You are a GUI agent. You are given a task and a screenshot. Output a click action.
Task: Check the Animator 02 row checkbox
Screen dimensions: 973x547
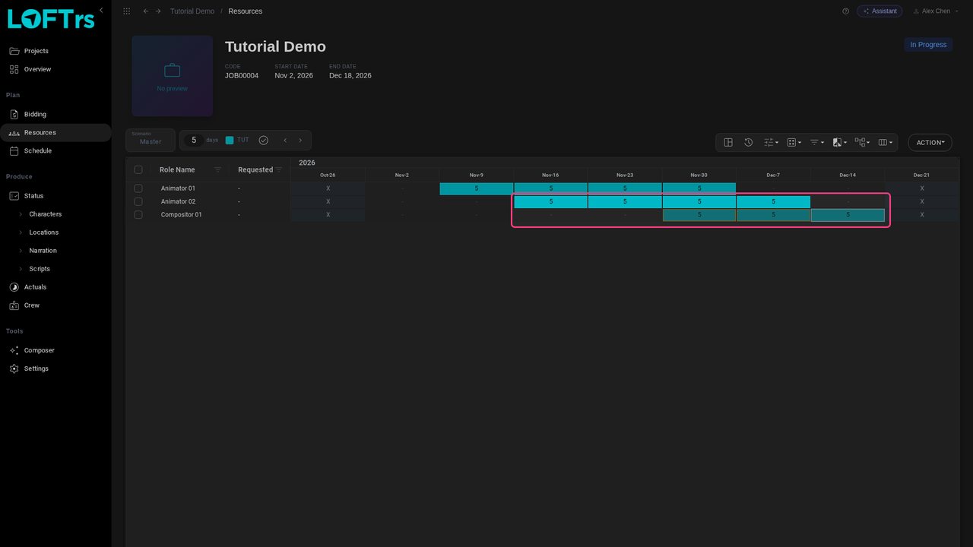coord(138,201)
